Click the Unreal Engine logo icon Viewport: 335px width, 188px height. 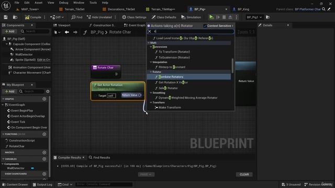point(6,6)
